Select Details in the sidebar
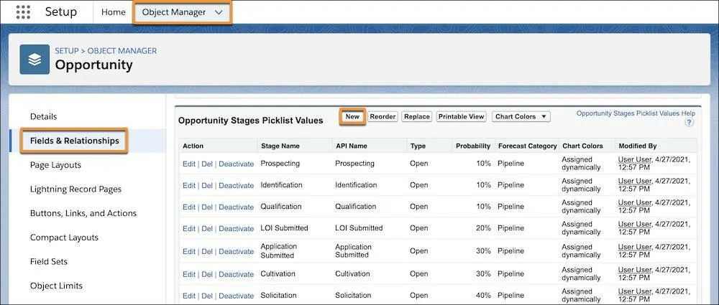Image resolution: width=719 pixels, height=305 pixels. click(44, 117)
